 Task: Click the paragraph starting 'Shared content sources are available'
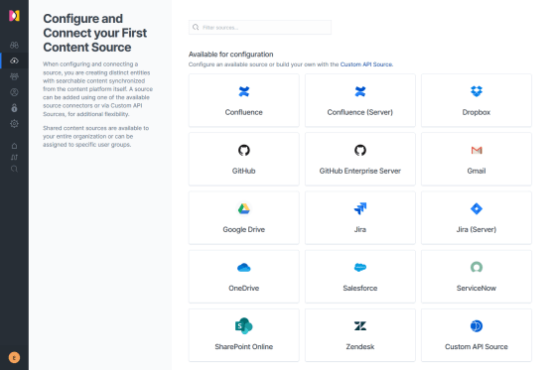point(95,137)
